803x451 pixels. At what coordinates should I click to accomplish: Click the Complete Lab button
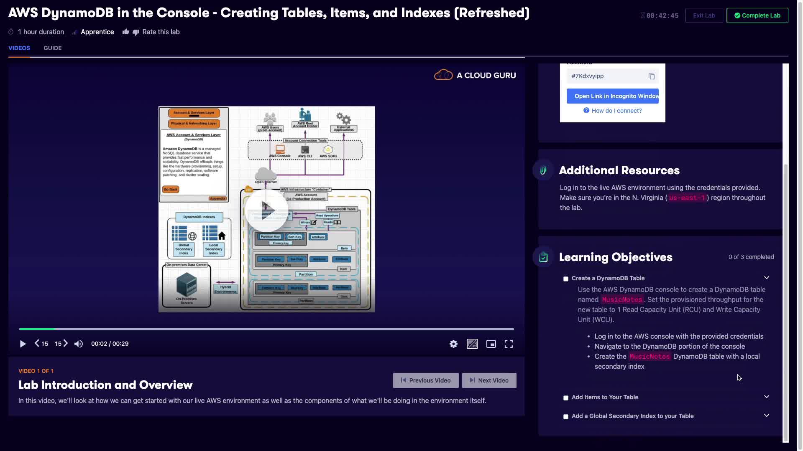[x=757, y=15]
